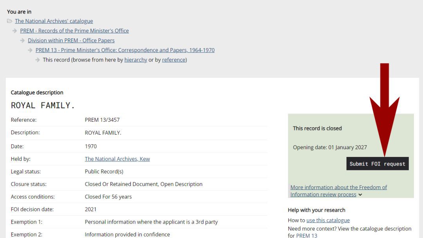This screenshot has height=238, width=423.
Task: Click 'Closed For 56 years' access condition
Action: 108,197
